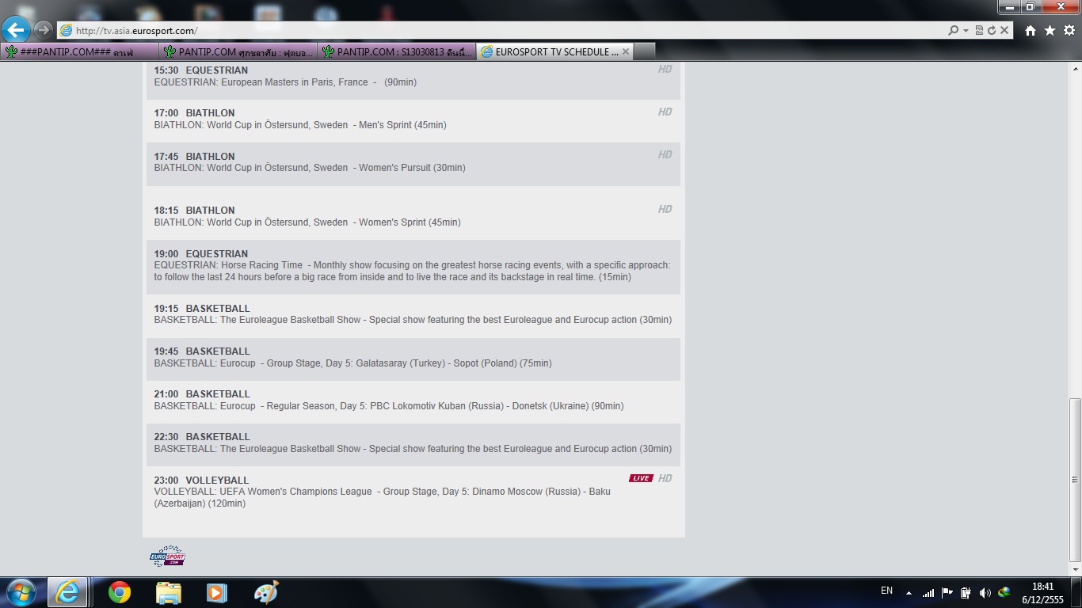Click the search magnifier in address bar

(954, 30)
